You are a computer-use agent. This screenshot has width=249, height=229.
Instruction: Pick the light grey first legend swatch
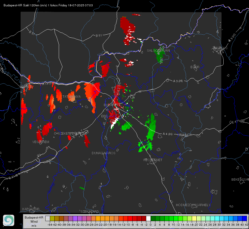48,218
